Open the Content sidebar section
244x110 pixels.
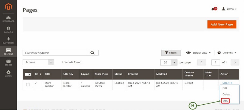pyautogui.click(x=8, y=52)
